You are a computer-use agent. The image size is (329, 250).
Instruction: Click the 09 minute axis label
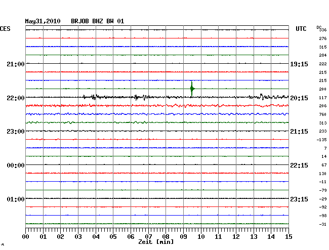tap(183, 237)
